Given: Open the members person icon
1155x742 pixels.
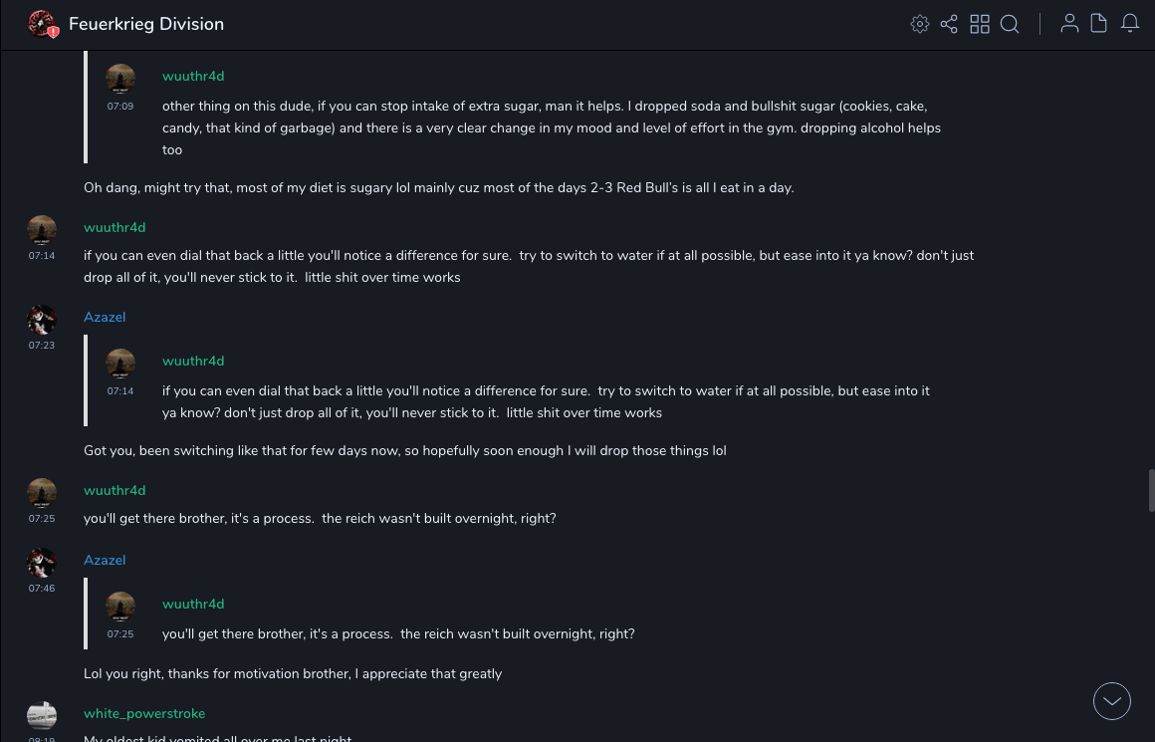Looking at the screenshot, I should click(1069, 24).
